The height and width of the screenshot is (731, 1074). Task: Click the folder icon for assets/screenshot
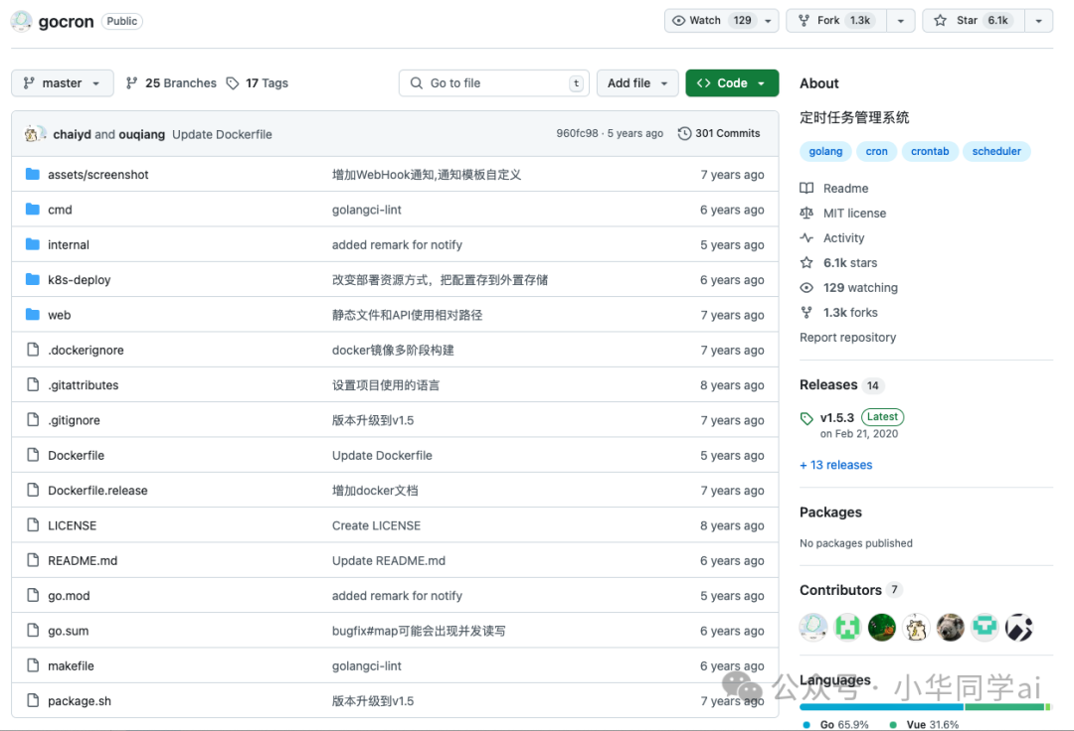point(32,175)
